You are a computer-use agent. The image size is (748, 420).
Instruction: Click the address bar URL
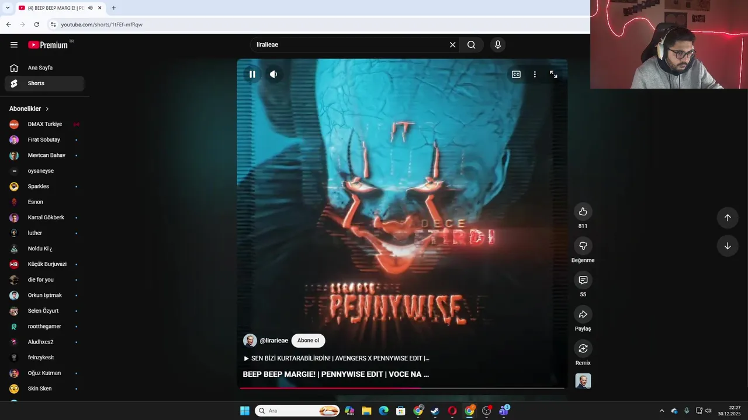tap(102, 24)
